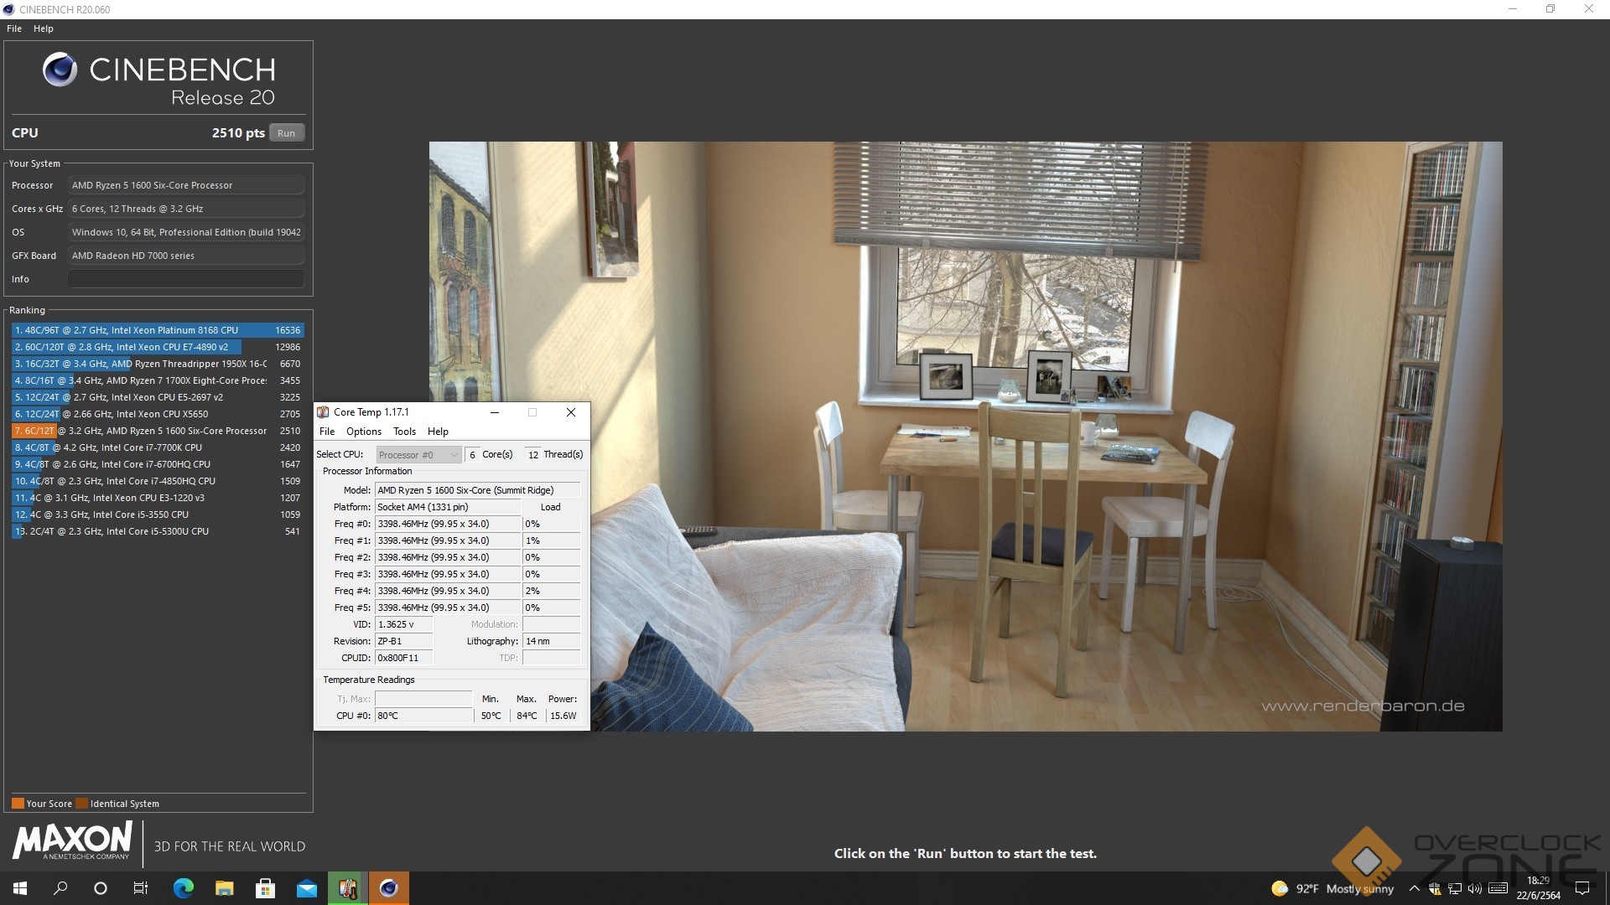
Task: Open the volume control in the tray
Action: (1475, 888)
